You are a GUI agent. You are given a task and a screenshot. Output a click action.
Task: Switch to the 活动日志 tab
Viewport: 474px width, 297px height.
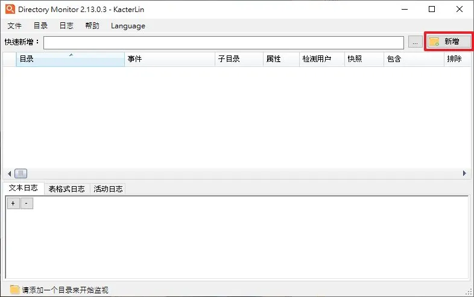(108, 189)
